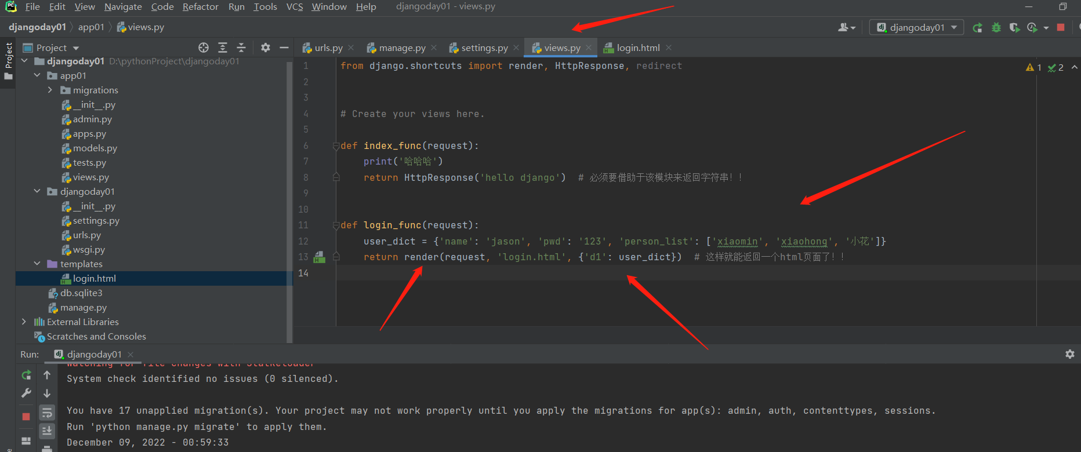Go up the stack trace in Run console
Image resolution: width=1081 pixels, height=452 pixels.
(x=47, y=375)
